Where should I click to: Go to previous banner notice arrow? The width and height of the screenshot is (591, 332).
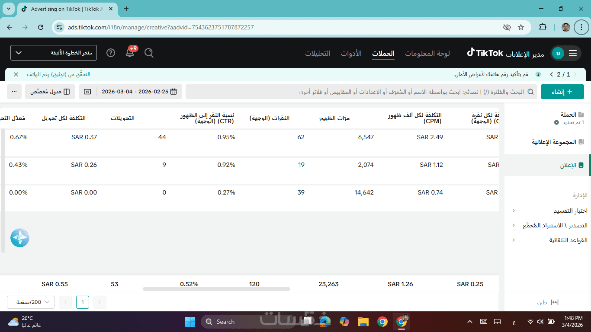coord(575,74)
